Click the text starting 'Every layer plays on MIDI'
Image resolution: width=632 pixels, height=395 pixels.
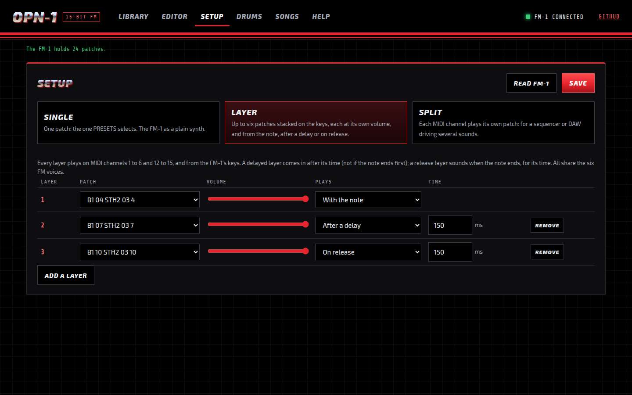(x=316, y=167)
